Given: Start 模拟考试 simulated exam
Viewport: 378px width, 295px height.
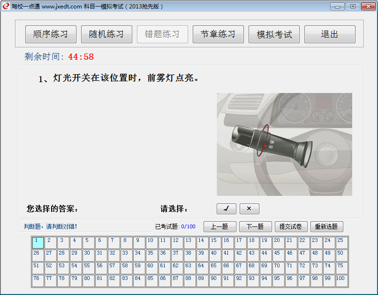Looking at the screenshot, I should (x=274, y=34).
